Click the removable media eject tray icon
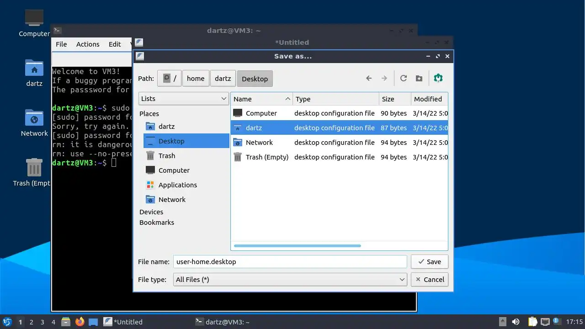The height and width of the screenshot is (329, 585). click(x=502, y=322)
